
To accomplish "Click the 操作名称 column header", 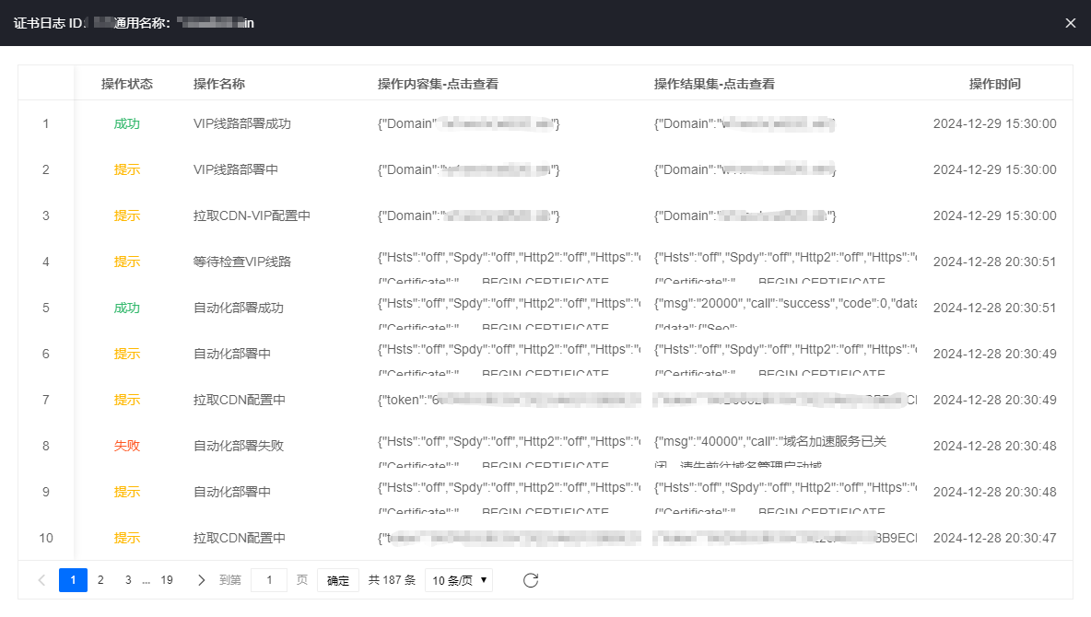I will [x=219, y=84].
